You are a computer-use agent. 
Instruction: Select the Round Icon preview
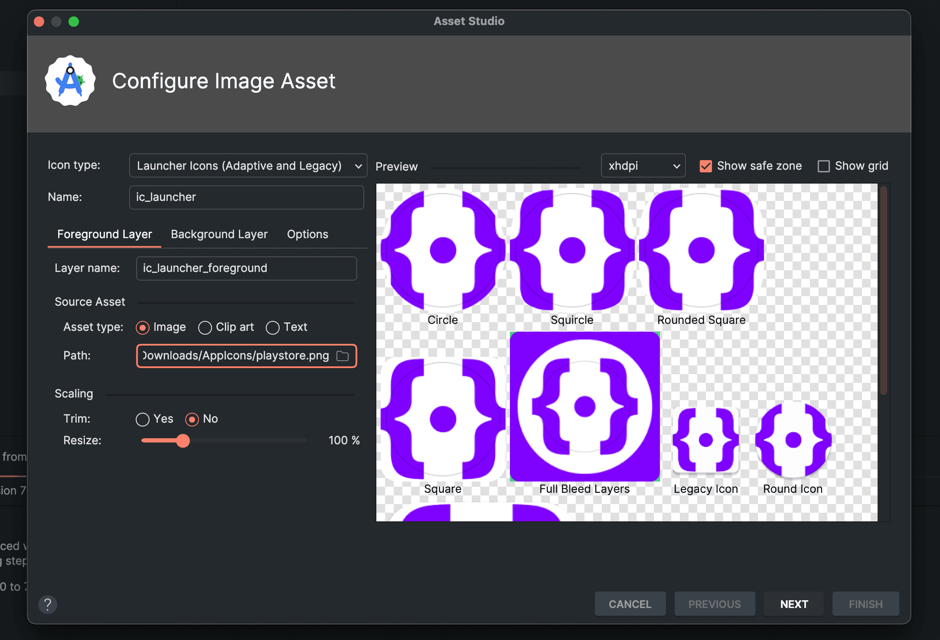[792, 439]
